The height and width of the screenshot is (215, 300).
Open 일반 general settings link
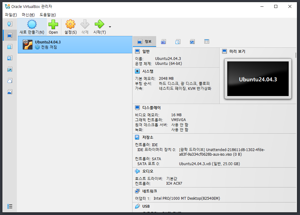coord(146,51)
